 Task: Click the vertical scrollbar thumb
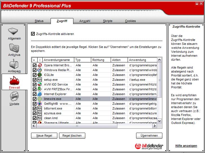(159, 80)
